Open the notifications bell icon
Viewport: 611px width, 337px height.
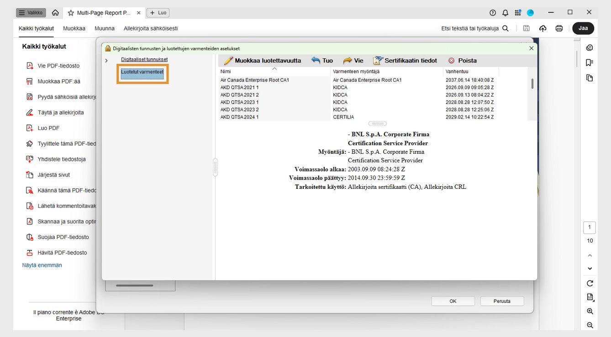tap(506, 13)
